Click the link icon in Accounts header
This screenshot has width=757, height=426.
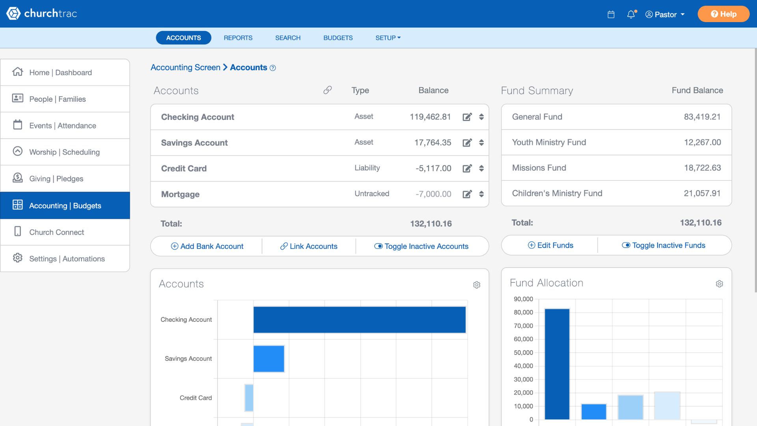(x=327, y=90)
